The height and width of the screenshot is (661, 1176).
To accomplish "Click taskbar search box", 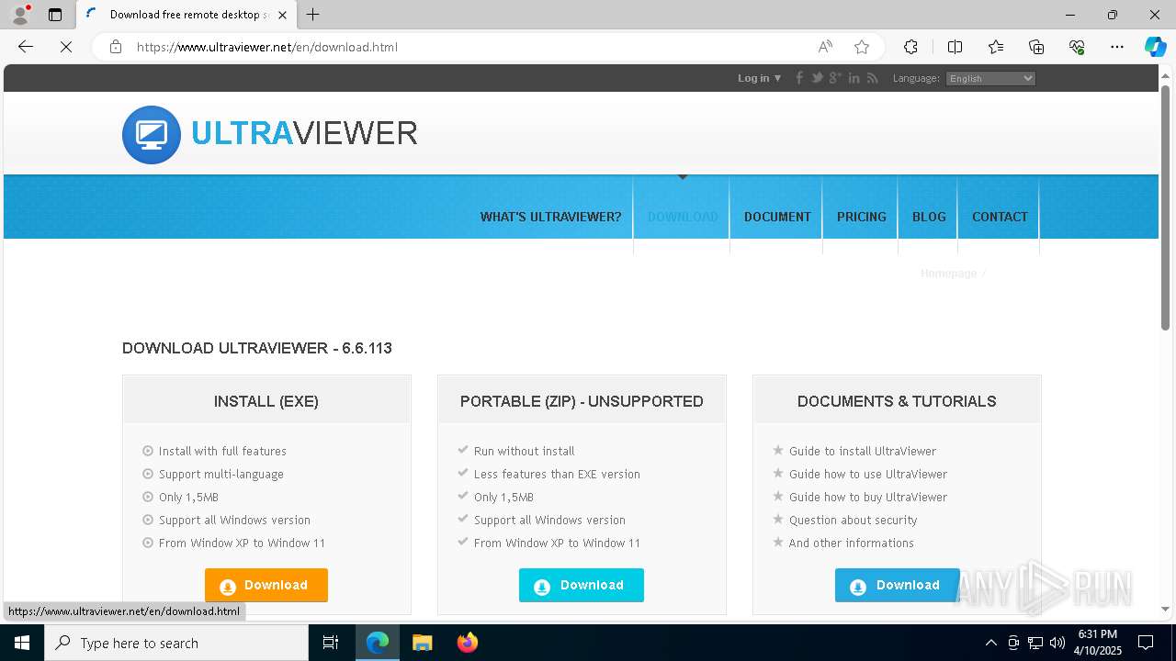I will pyautogui.click(x=176, y=643).
